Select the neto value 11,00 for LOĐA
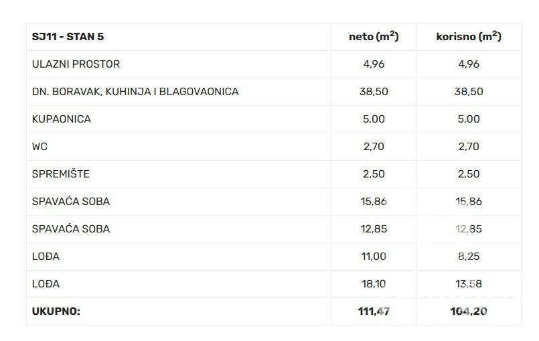This screenshot has height=341, width=539. (374, 257)
